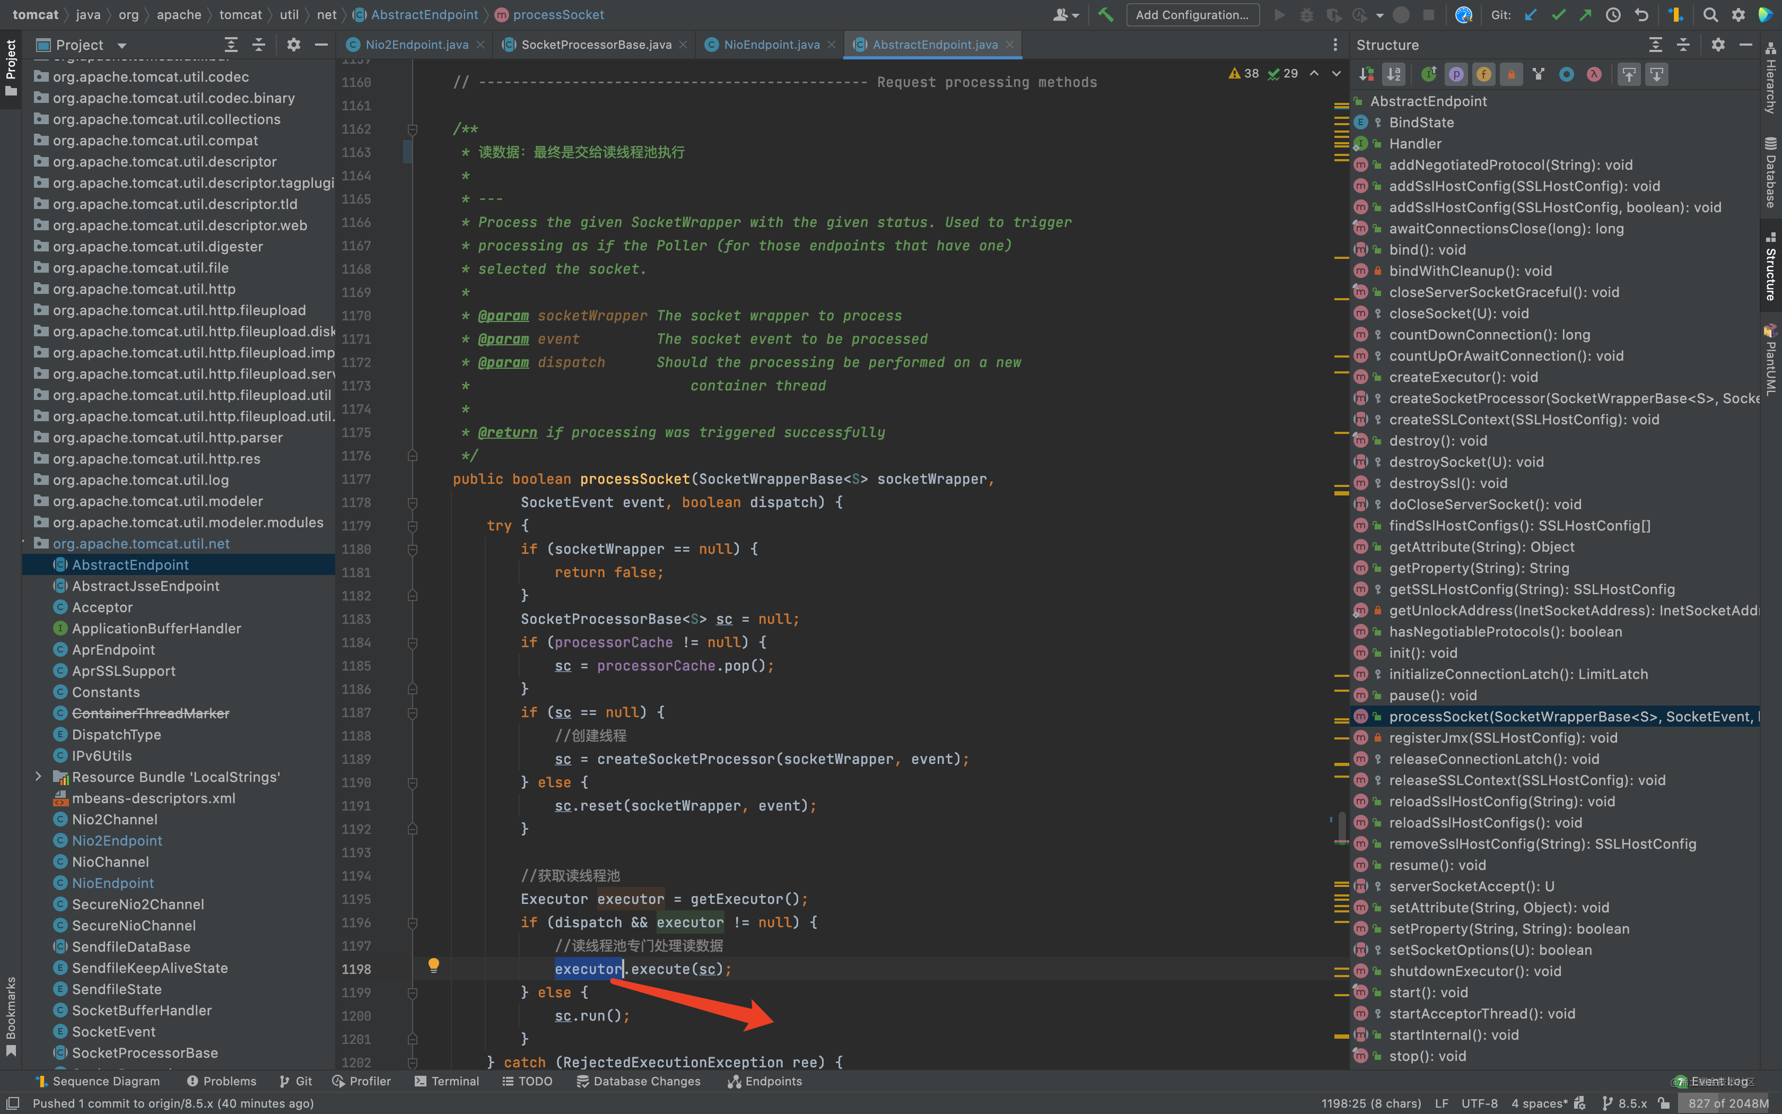Click Git rollback icon
The height and width of the screenshot is (1114, 1782).
click(1641, 15)
